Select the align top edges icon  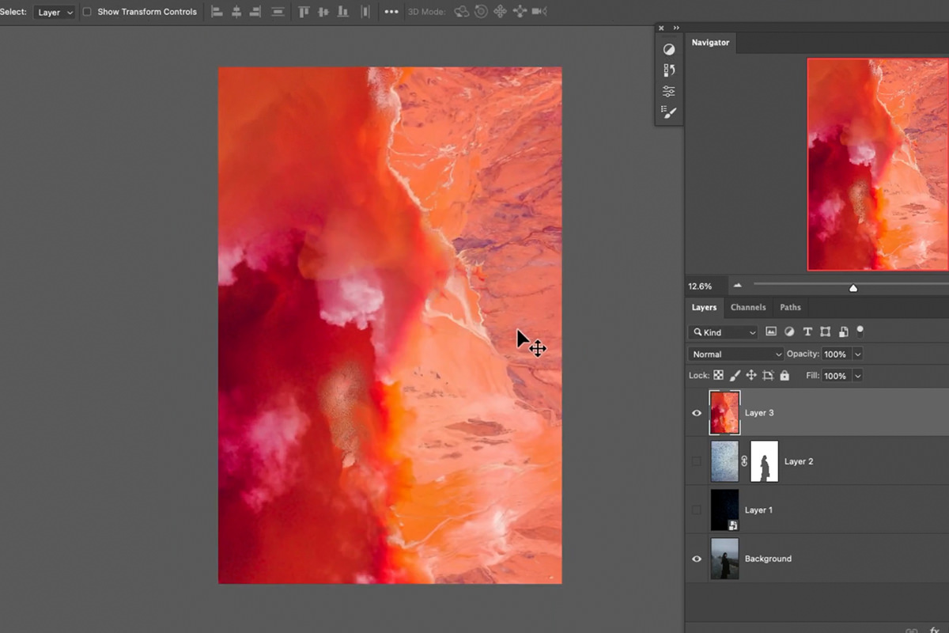point(304,12)
